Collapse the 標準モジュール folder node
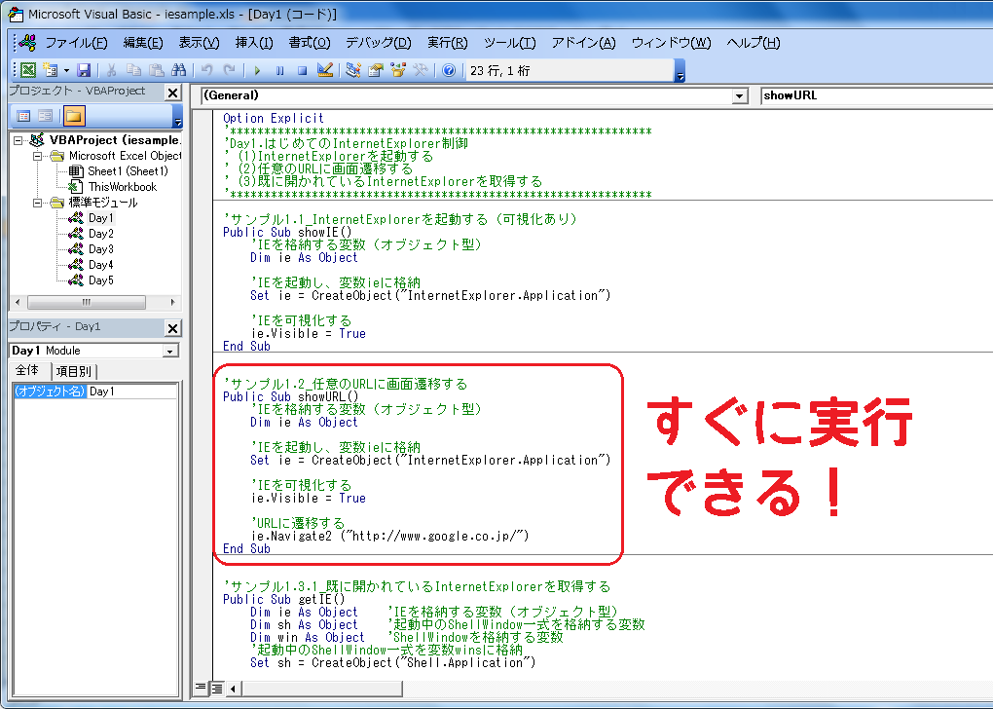 37,203
